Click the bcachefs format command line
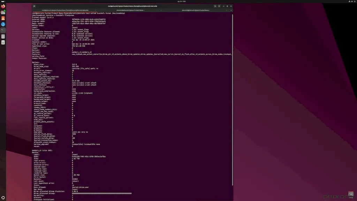 point(78,13)
